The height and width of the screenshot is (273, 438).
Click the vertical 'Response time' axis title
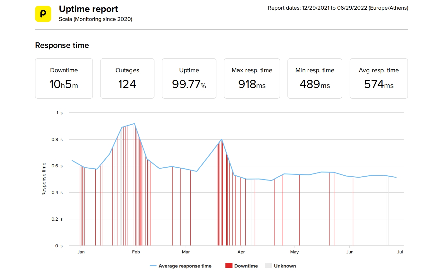click(44, 179)
